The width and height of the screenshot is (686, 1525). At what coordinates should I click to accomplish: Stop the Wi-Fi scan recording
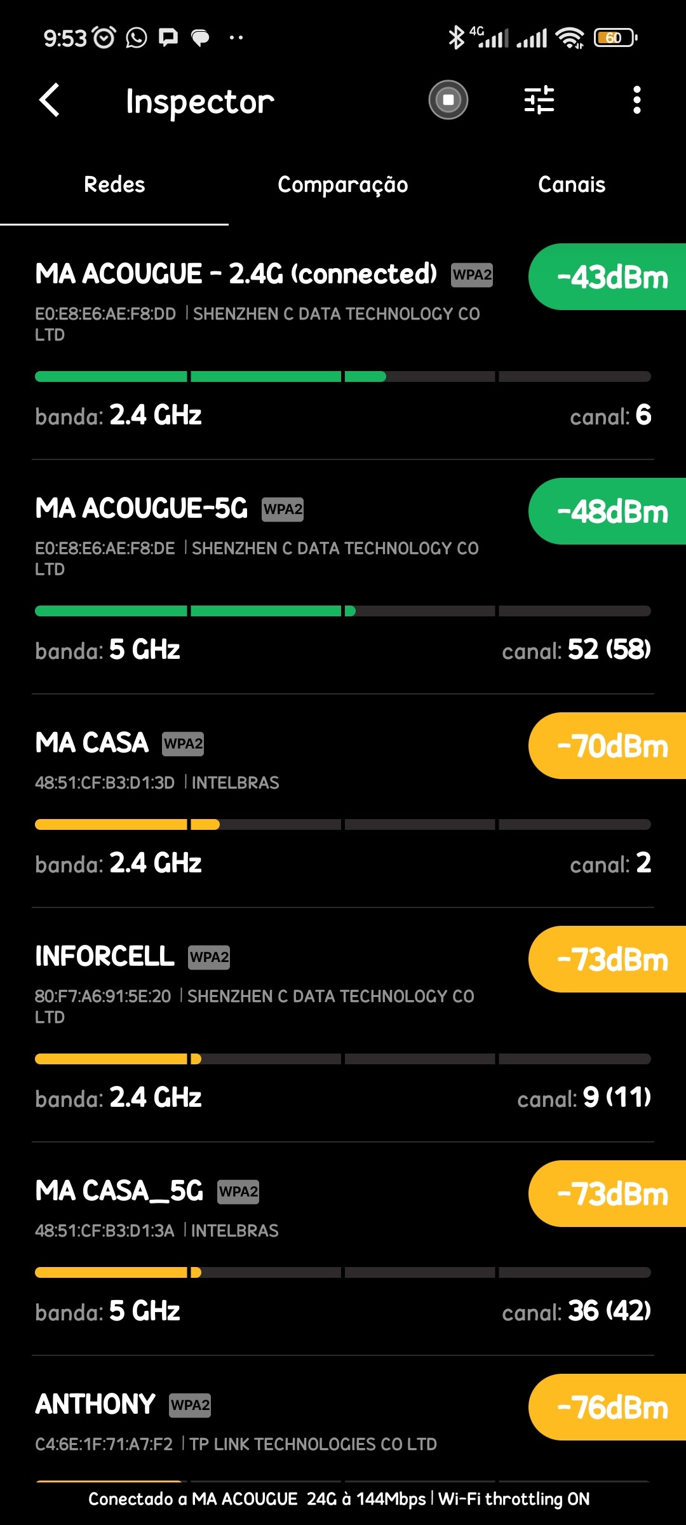(448, 100)
